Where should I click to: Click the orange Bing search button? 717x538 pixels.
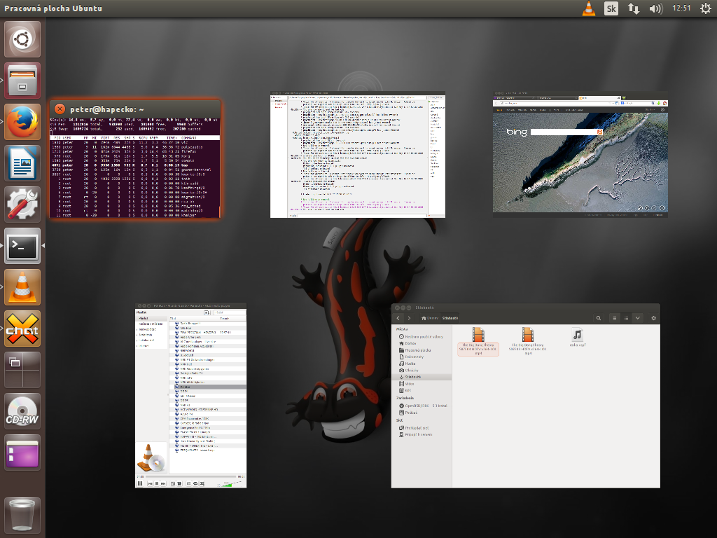tap(599, 132)
